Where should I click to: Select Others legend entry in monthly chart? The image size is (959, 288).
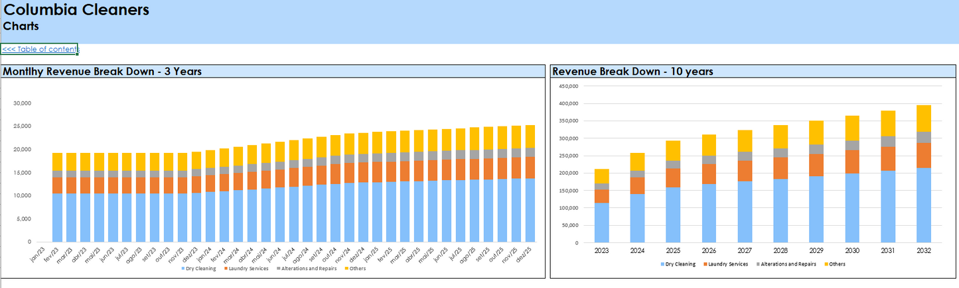357,268
